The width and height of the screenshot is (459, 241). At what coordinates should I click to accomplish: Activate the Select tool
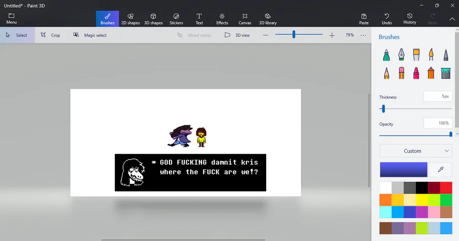click(17, 35)
